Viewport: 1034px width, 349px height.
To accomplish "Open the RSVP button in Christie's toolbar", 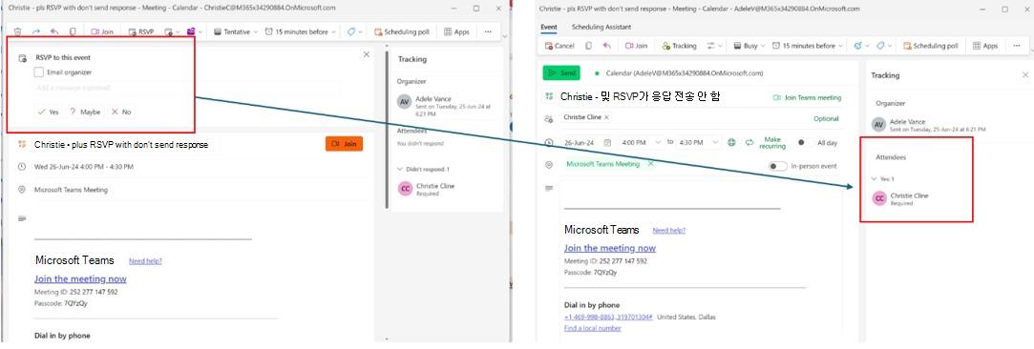I will (141, 31).
